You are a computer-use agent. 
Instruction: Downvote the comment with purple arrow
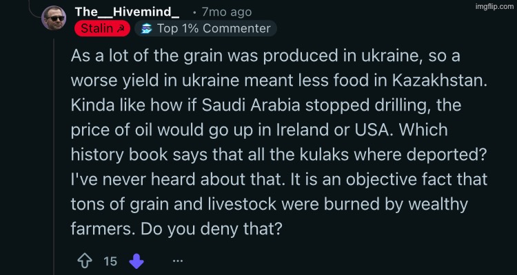[x=136, y=261]
